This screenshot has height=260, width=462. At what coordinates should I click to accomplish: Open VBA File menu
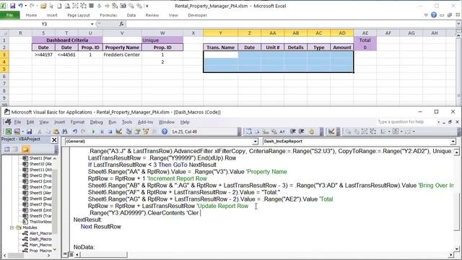pyautogui.click(x=17, y=122)
